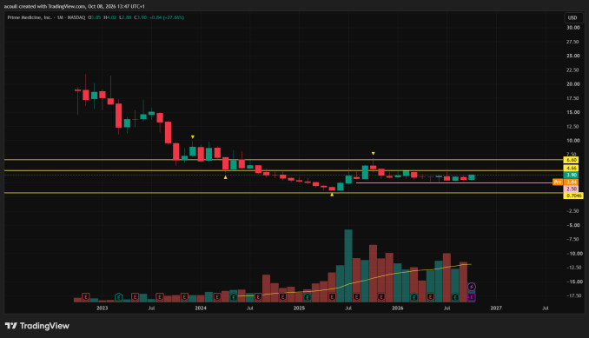Click the purple upcoming earnings E icon
The height and width of the screenshot is (338, 589).
(472, 297)
